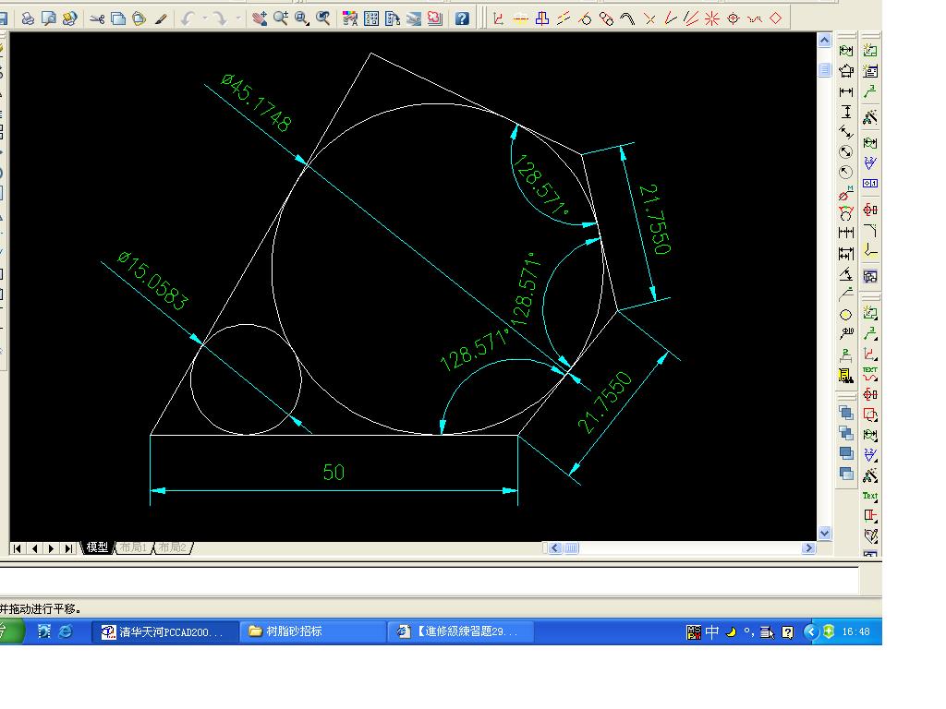
Task: Click the Redo arrow icon
Action: pos(220,18)
